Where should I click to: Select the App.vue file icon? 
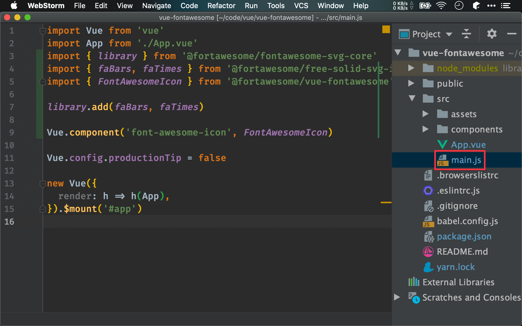[442, 145]
